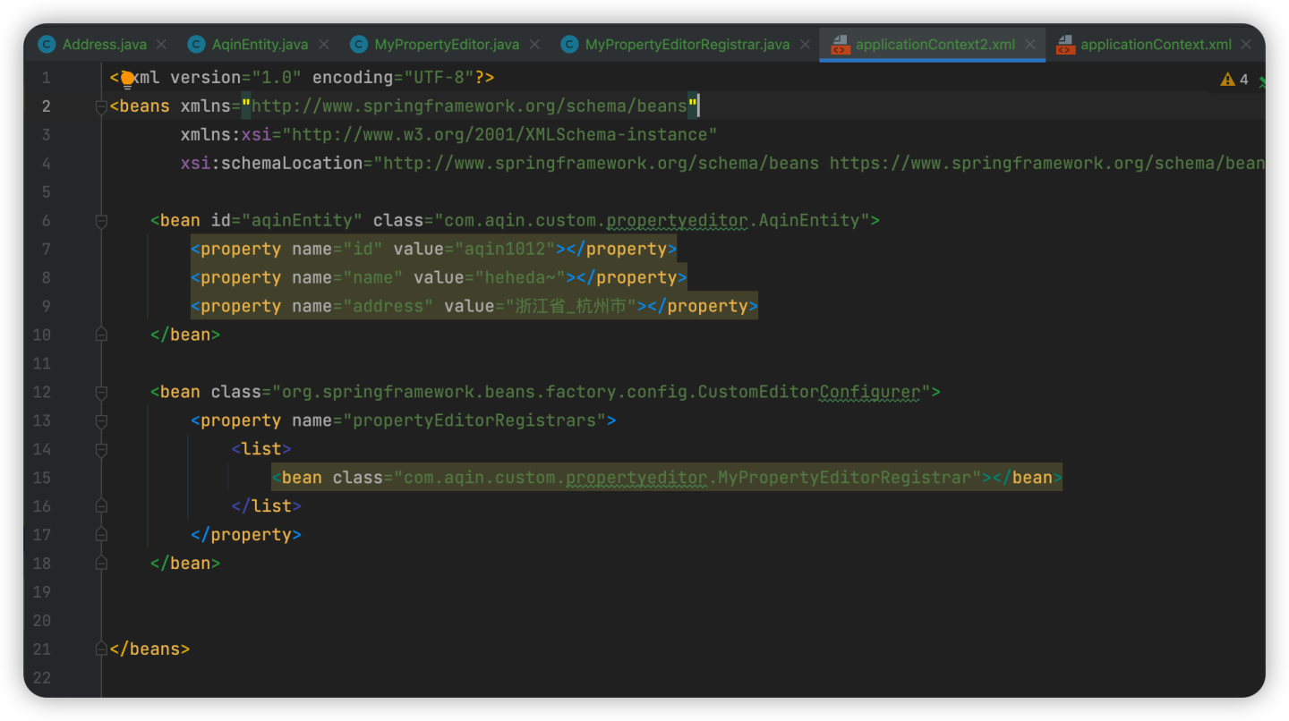Collapse the beans root element on line 2

(101, 106)
